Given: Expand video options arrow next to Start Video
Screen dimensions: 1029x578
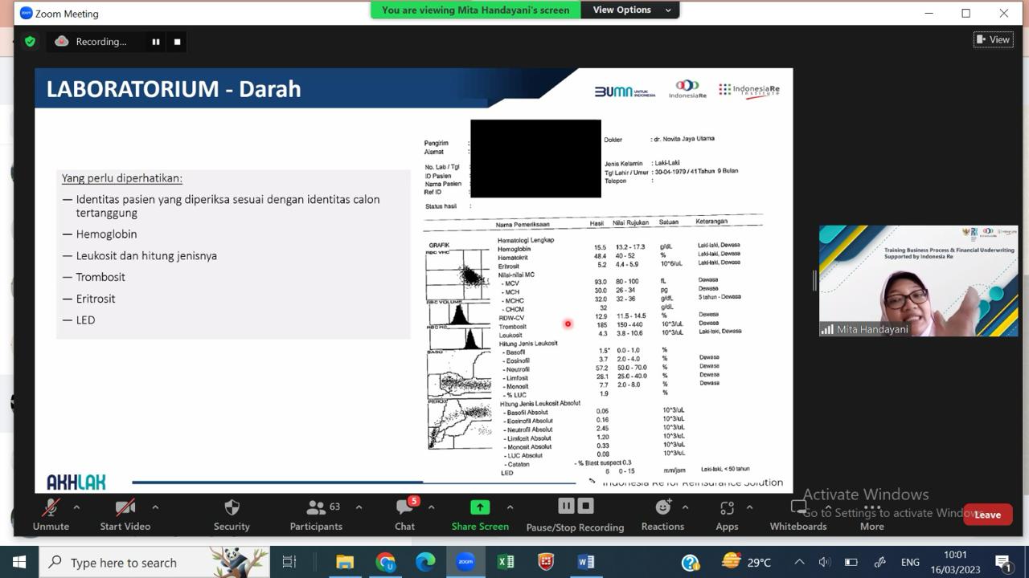Looking at the screenshot, I should pyautogui.click(x=155, y=507).
